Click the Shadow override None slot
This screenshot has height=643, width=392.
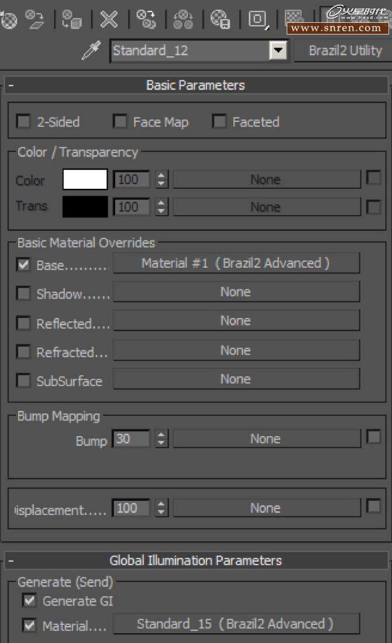236,292
